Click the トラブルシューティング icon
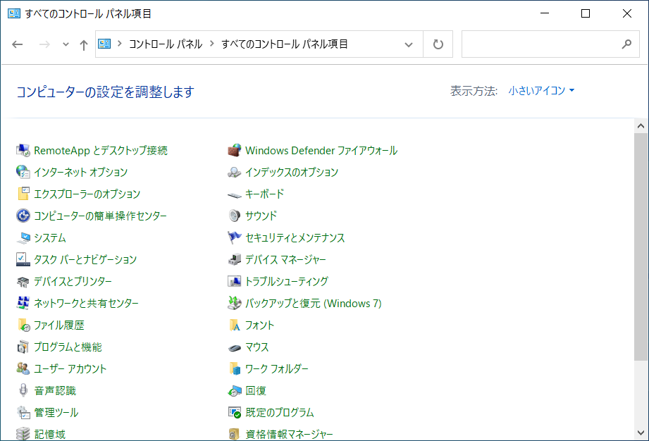 [x=235, y=281]
